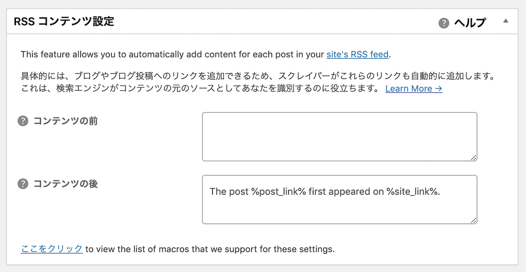The width and height of the screenshot is (526, 272).
Task: Open the ヘルプ text label
Action: [470, 23]
